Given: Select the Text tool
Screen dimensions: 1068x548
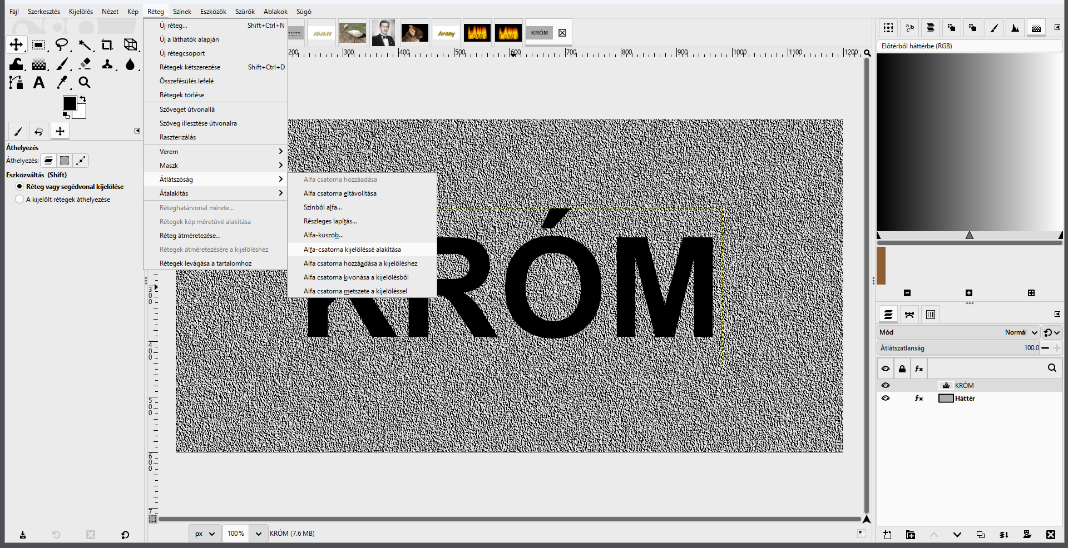Looking at the screenshot, I should click(x=38, y=83).
